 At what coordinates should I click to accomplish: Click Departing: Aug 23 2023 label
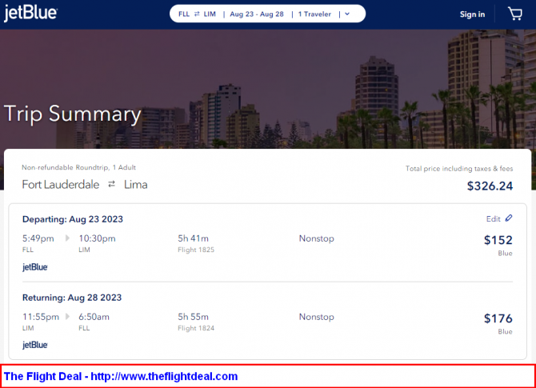tap(73, 219)
